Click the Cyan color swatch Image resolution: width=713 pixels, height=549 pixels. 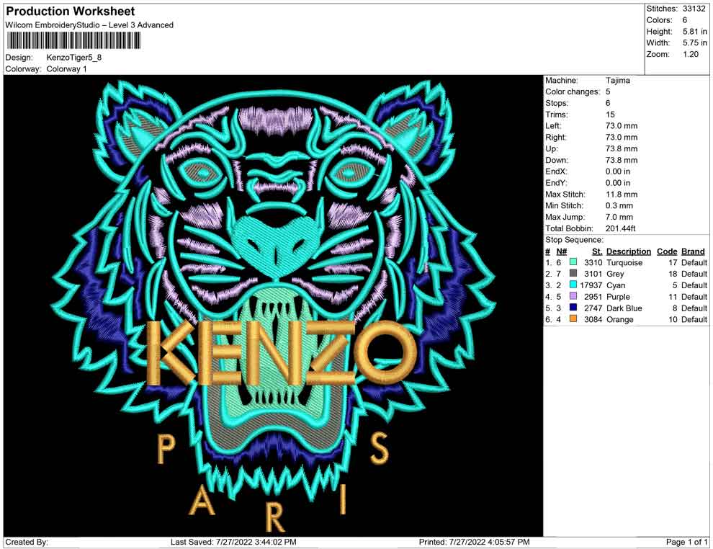[x=573, y=285]
